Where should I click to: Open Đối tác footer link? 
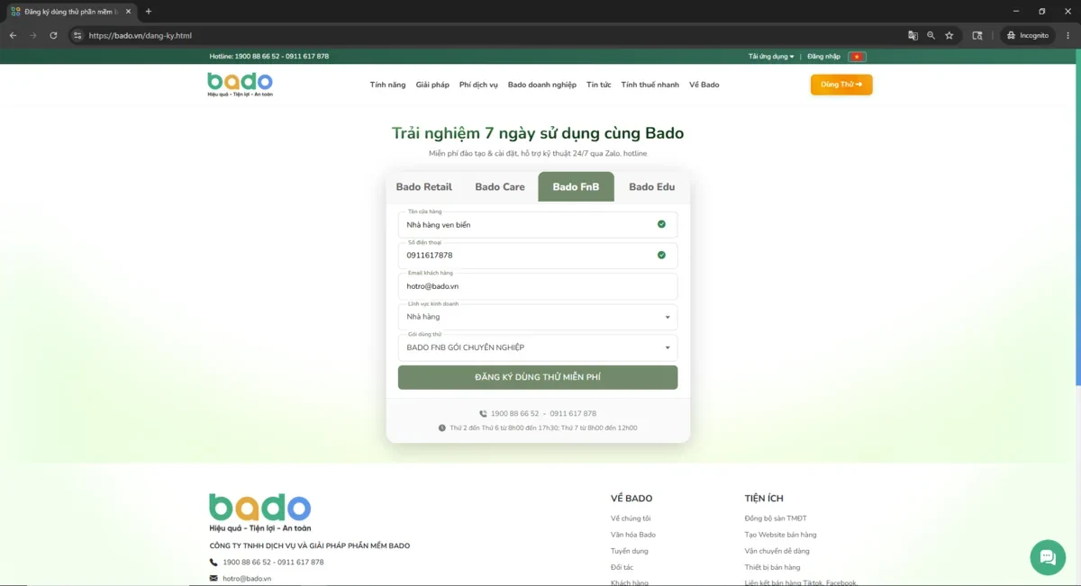click(622, 567)
